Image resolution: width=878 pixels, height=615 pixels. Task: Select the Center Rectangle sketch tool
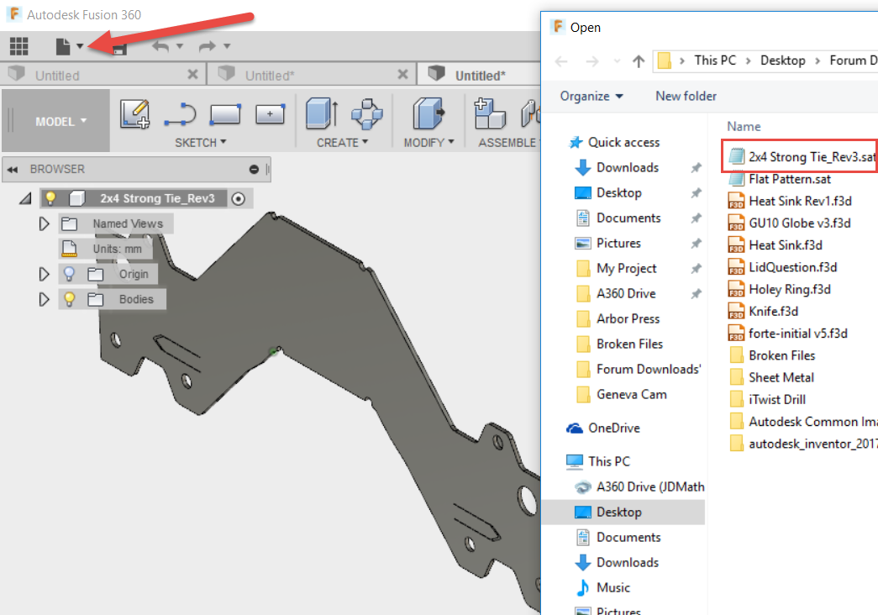click(270, 114)
